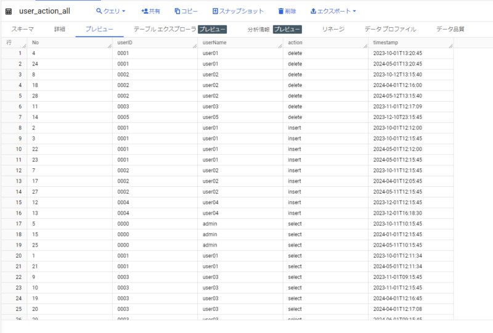Switch to the データ プロファイル tab

click(390, 29)
